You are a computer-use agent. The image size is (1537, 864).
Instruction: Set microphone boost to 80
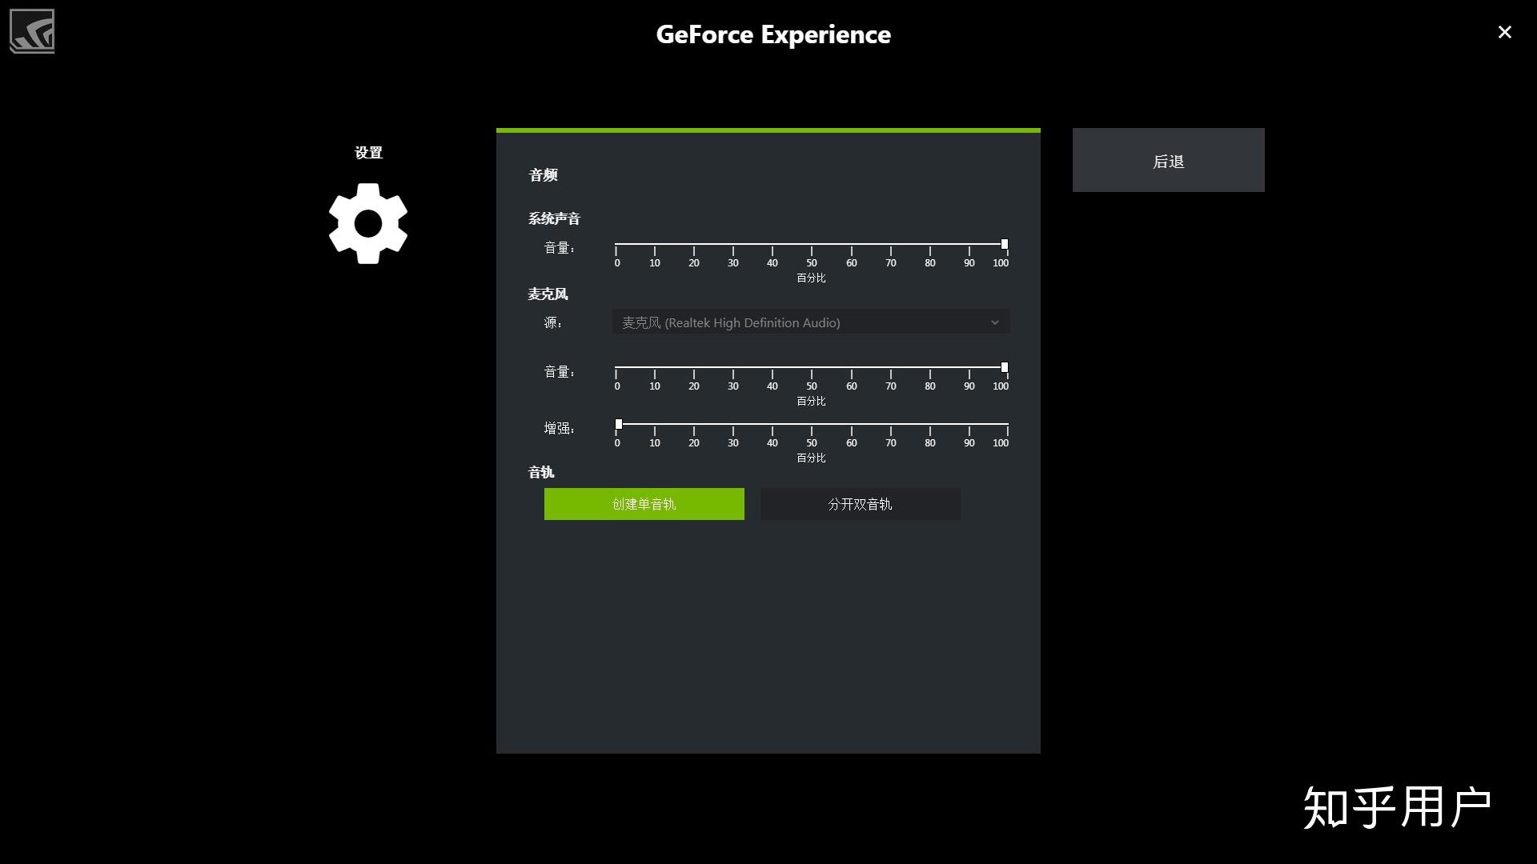pos(929,424)
